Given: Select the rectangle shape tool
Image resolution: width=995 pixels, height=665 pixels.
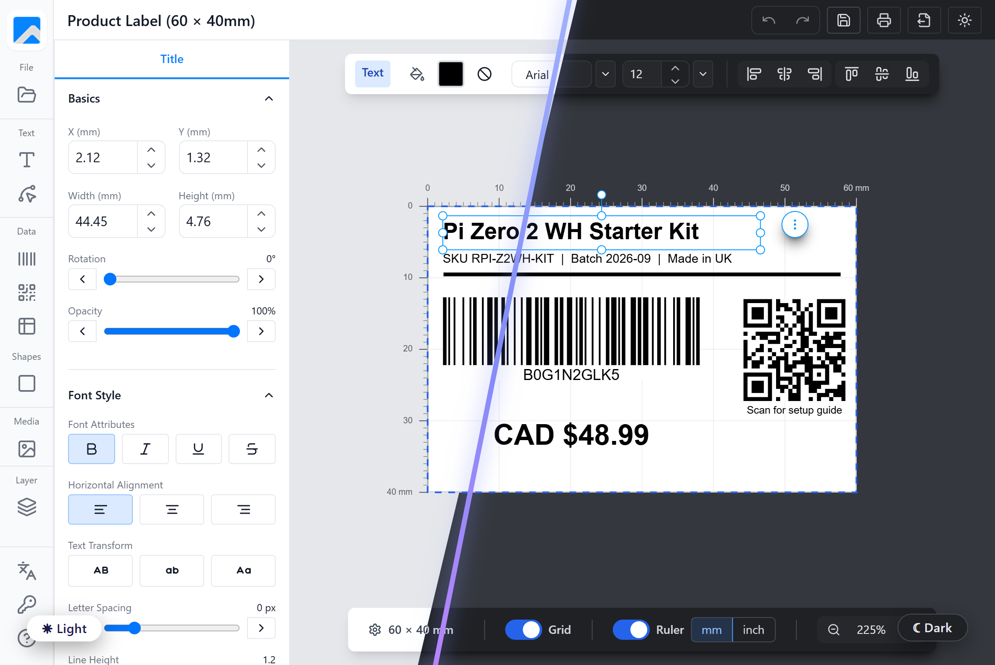Looking at the screenshot, I should coord(26,383).
